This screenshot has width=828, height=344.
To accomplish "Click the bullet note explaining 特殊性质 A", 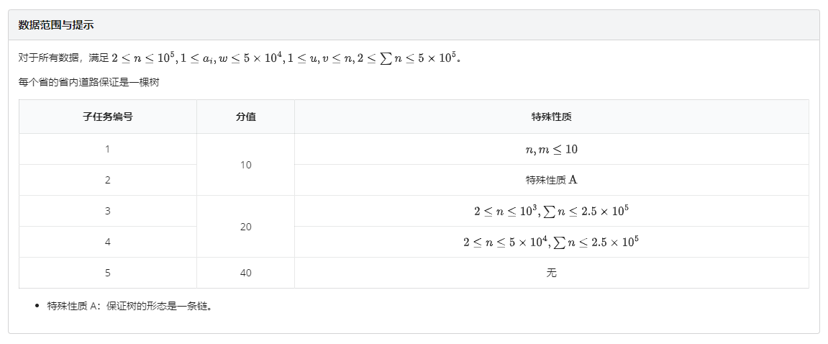I will [x=129, y=306].
